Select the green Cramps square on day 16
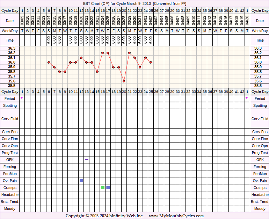The height and width of the screenshot is (219, 269). (x=103, y=188)
